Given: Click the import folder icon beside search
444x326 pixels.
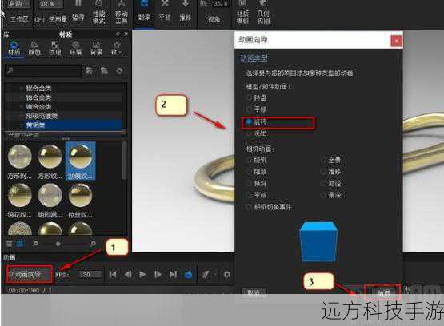Looking at the screenshot, I should [x=105, y=70].
